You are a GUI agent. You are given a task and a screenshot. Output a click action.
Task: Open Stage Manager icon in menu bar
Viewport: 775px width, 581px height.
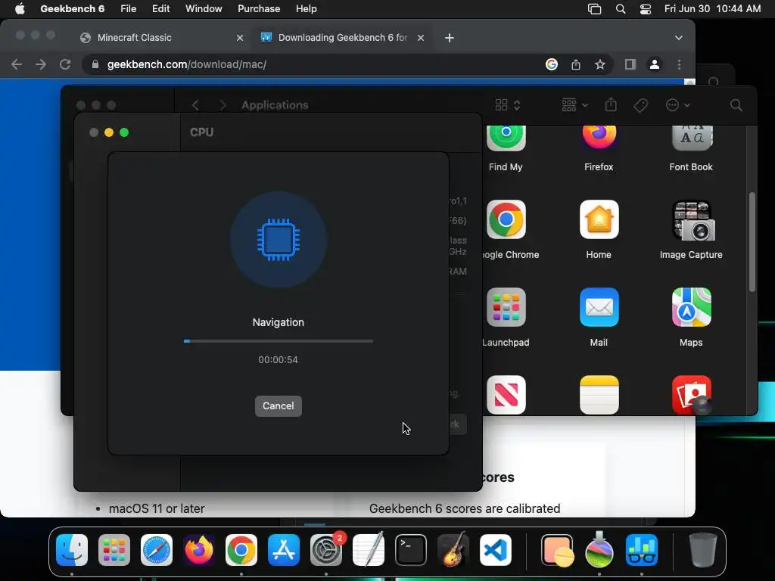[x=594, y=9]
